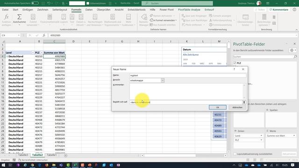299x168 pixels.
Task: Open the notification center icon on taskbar
Action: click(293, 165)
